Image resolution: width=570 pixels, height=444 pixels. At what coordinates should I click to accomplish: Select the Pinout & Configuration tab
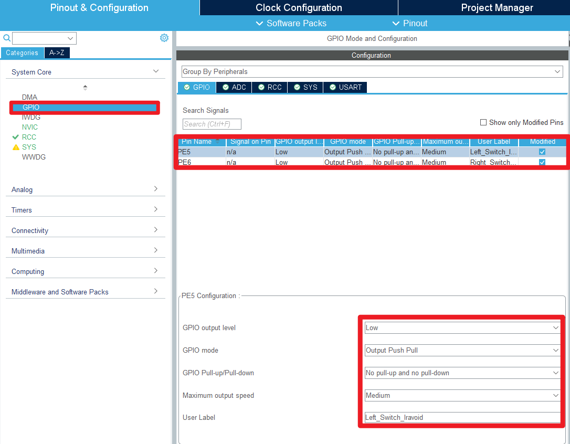(x=99, y=8)
